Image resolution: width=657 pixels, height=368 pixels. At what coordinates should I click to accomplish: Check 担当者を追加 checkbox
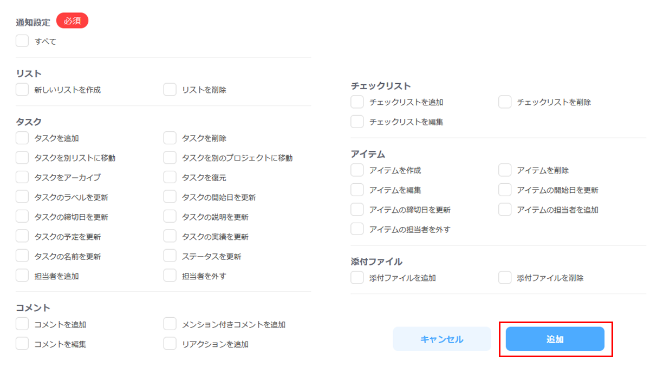pyautogui.click(x=22, y=276)
